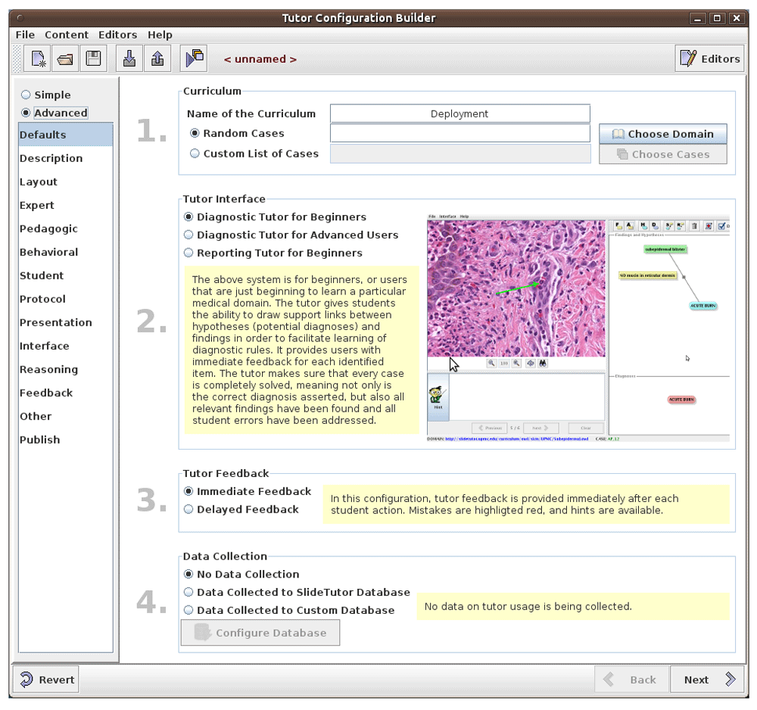Open the Editors button in the toolbar
This screenshot has width=757, height=710.
click(x=709, y=59)
